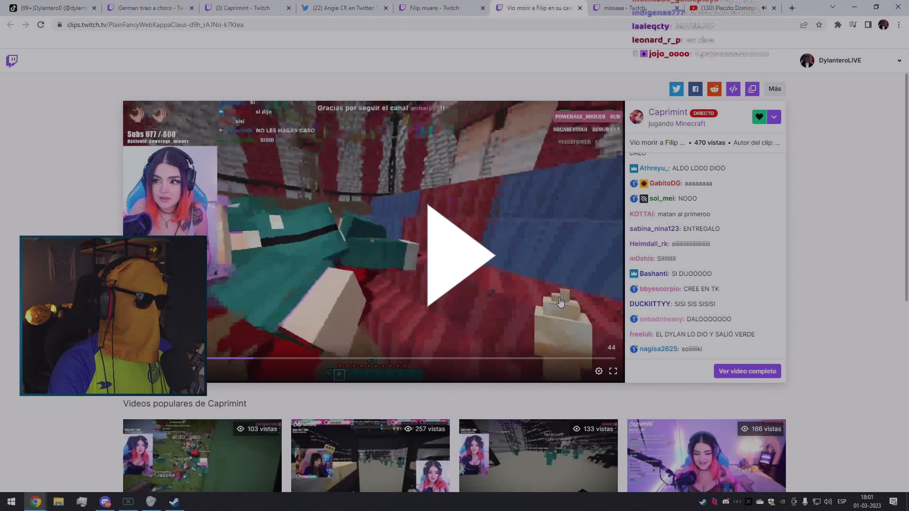Copy the clip link
Image resolution: width=909 pixels, height=511 pixels.
(x=752, y=88)
